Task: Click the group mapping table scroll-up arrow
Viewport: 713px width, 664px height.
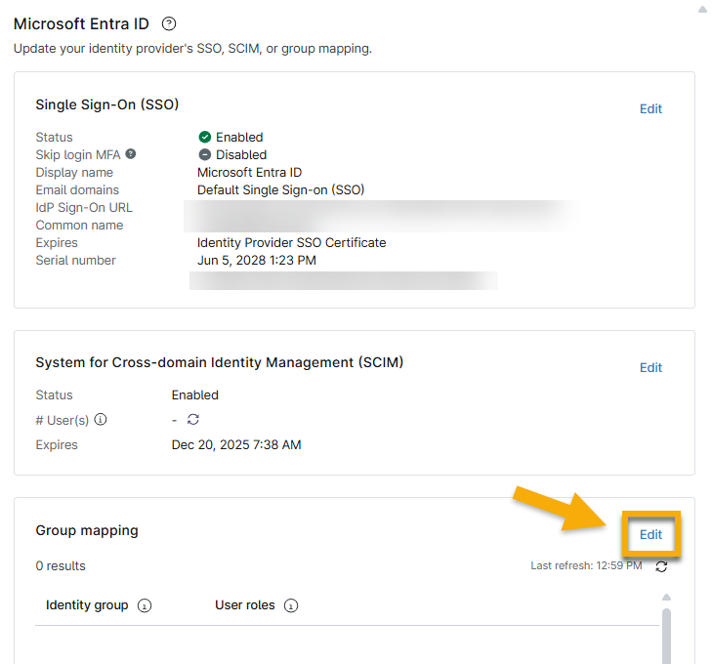Action: 667,597
